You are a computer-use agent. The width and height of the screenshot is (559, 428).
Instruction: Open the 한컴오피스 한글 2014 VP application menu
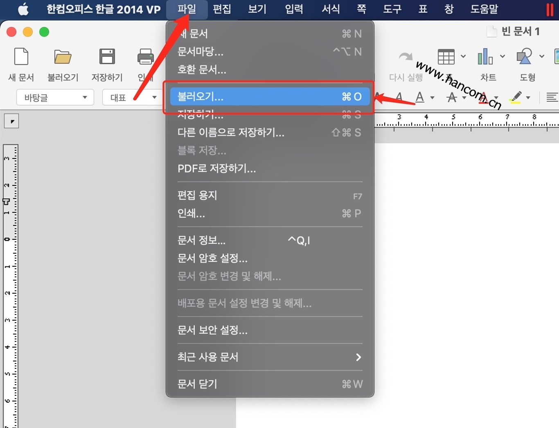click(104, 9)
